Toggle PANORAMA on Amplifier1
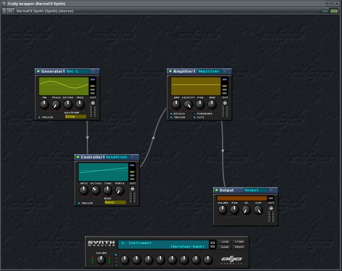Screen dimensions: 342x271 point(194,114)
